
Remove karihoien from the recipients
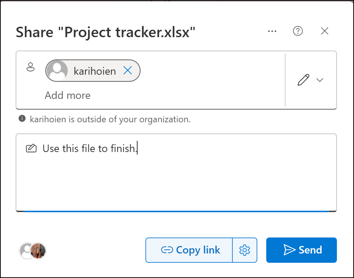tap(128, 71)
